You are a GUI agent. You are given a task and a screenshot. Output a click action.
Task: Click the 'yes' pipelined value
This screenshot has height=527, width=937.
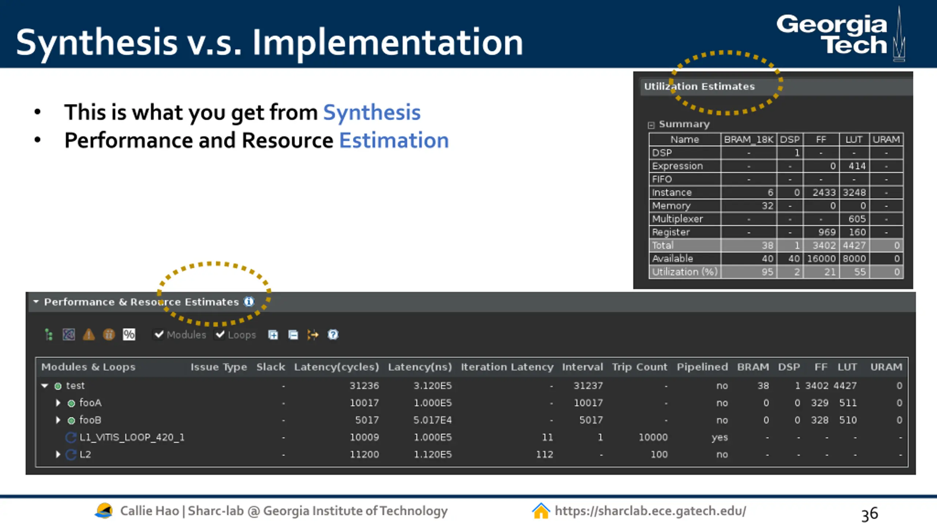[720, 437]
